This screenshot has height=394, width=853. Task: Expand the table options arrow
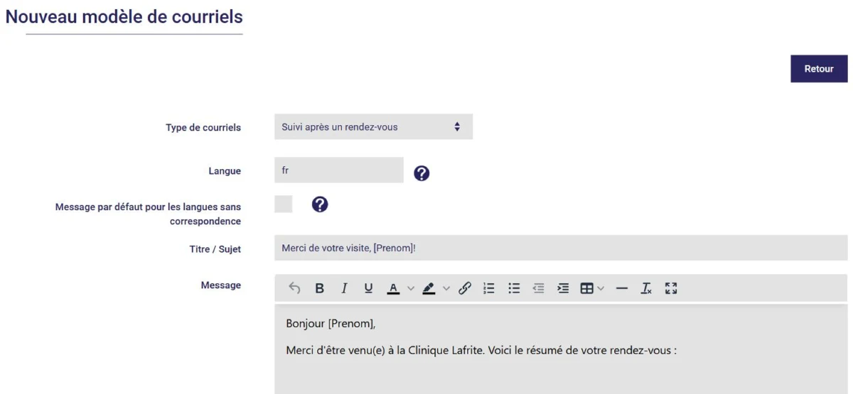tap(601, 288)
